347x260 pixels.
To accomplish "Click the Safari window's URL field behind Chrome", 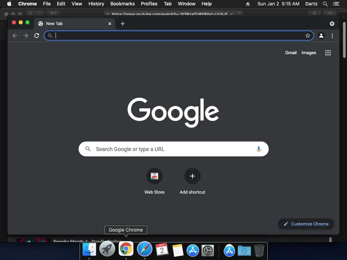I will click(x=173, y=14).
